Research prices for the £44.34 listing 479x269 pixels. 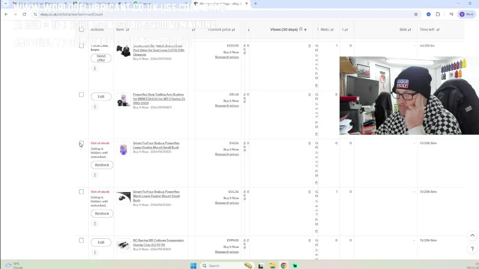pyautogui.click(x=227, y=203)
